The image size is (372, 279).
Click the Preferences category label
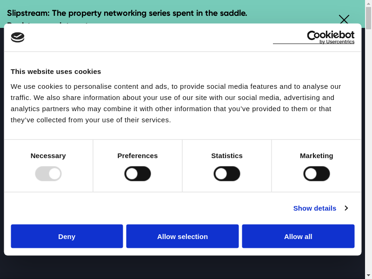(138, 156)
